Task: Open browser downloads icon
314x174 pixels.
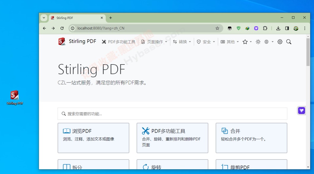Action: pos(278,28)
